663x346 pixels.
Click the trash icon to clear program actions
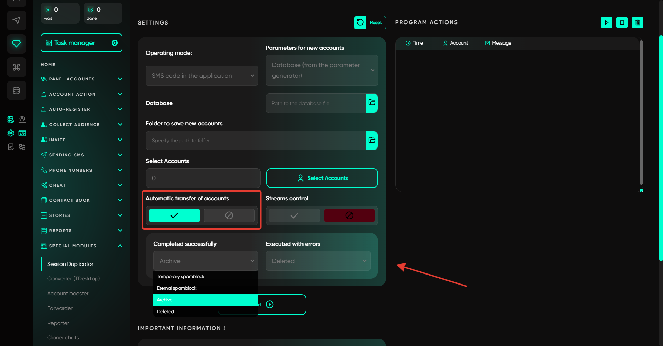[x=637, y=22]
